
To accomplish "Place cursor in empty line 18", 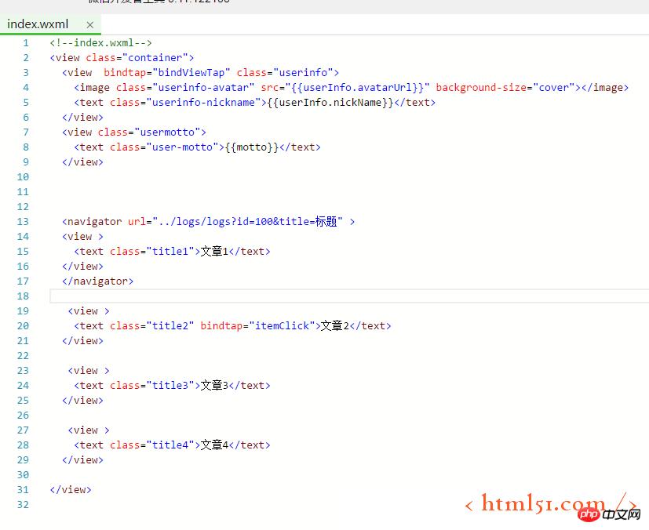I will tap(314, 296).
